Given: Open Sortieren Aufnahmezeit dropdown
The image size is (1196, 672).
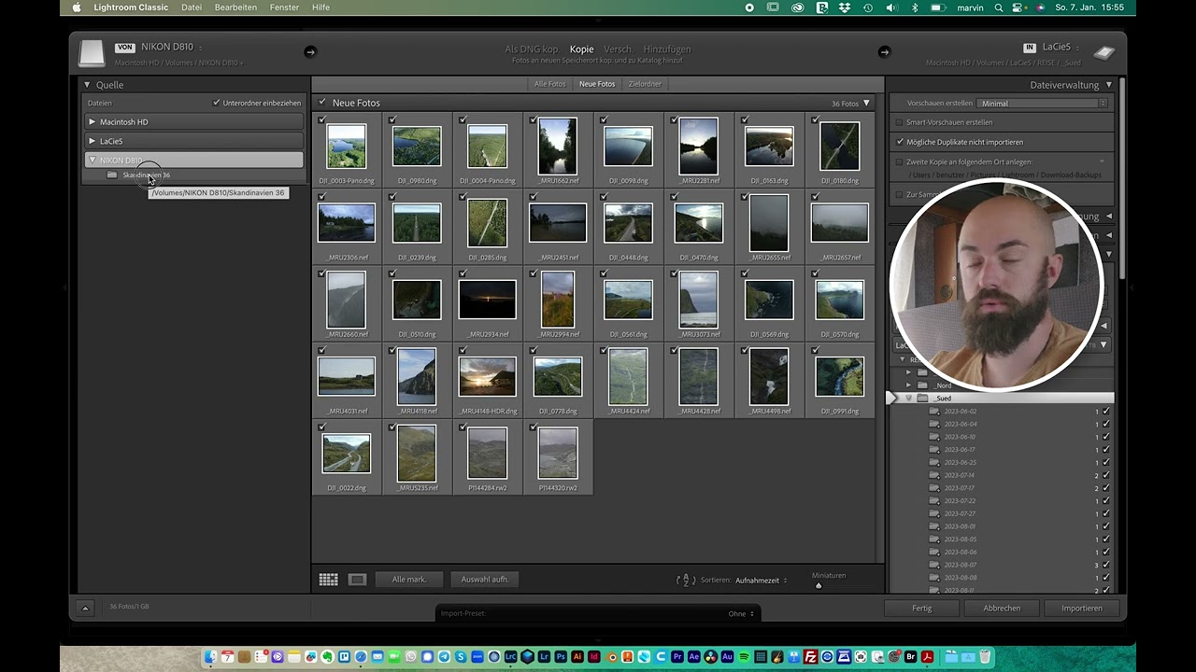Looking at the screenshot, I should click(x=761, y=580).
